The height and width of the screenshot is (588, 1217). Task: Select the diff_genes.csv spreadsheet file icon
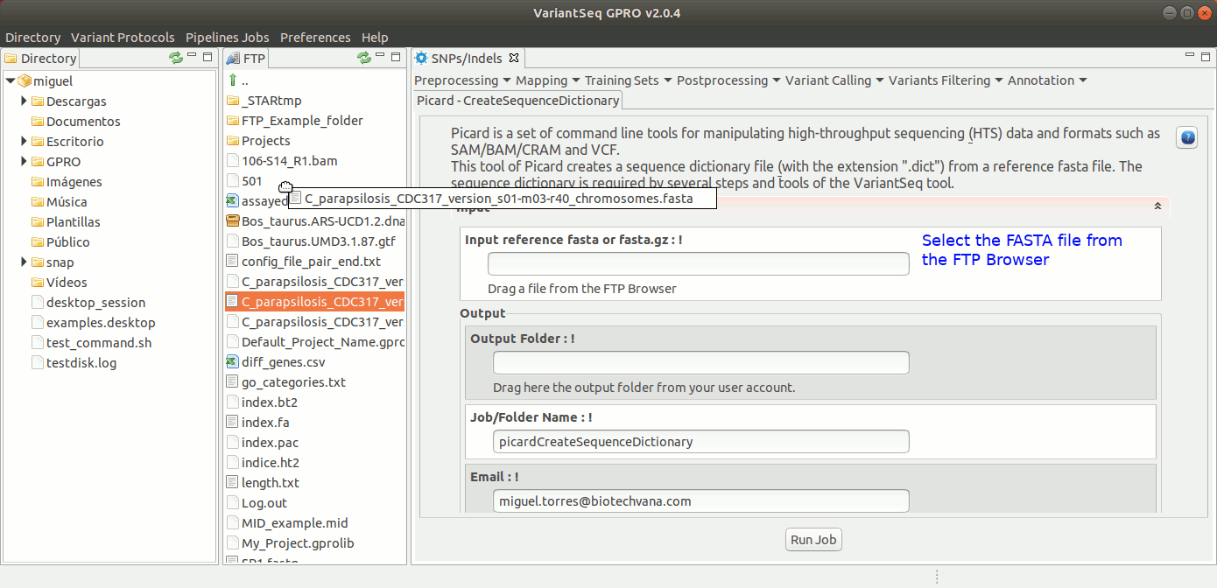tap(233, 362)
